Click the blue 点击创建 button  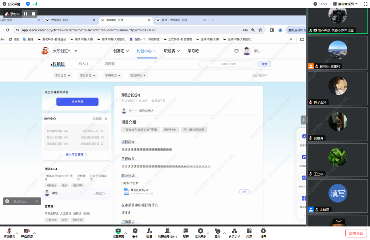[77, 102]
